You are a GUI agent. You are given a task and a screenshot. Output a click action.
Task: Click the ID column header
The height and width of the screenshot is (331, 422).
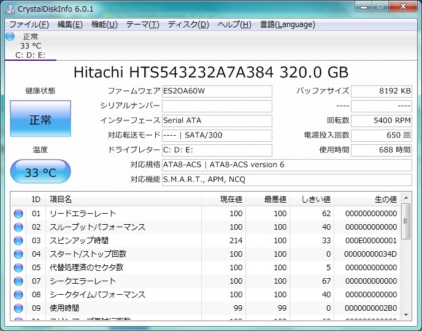tap(36, 200)
